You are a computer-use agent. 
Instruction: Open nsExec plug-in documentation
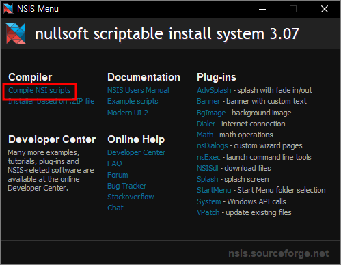[208, 157]
